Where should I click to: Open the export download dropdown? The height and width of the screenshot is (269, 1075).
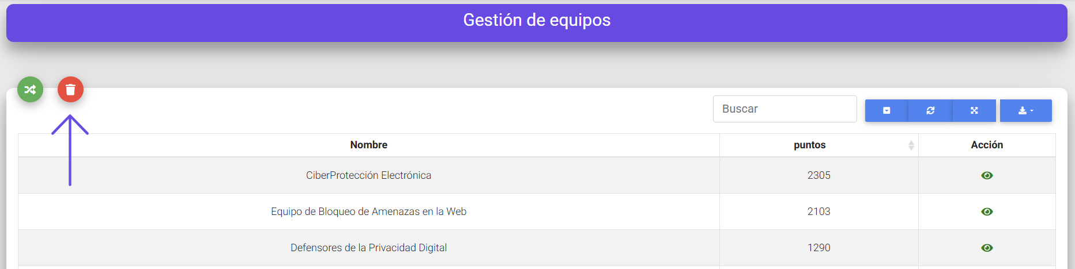(x=1025, y=110)
